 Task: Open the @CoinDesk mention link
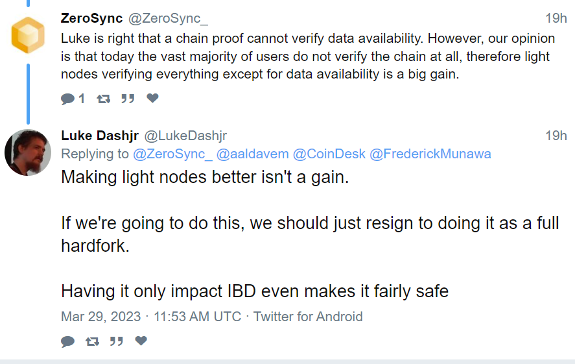click(329, 154)
